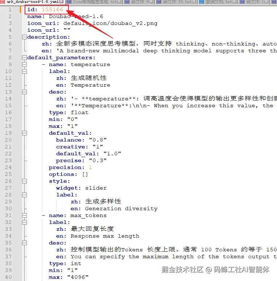Close the 新文件 10.txt tab
This screenshot has height=281, width=277.
pos(194,2)
